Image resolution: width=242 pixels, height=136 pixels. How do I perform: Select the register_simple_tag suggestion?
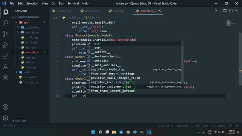tap(133, 70)
